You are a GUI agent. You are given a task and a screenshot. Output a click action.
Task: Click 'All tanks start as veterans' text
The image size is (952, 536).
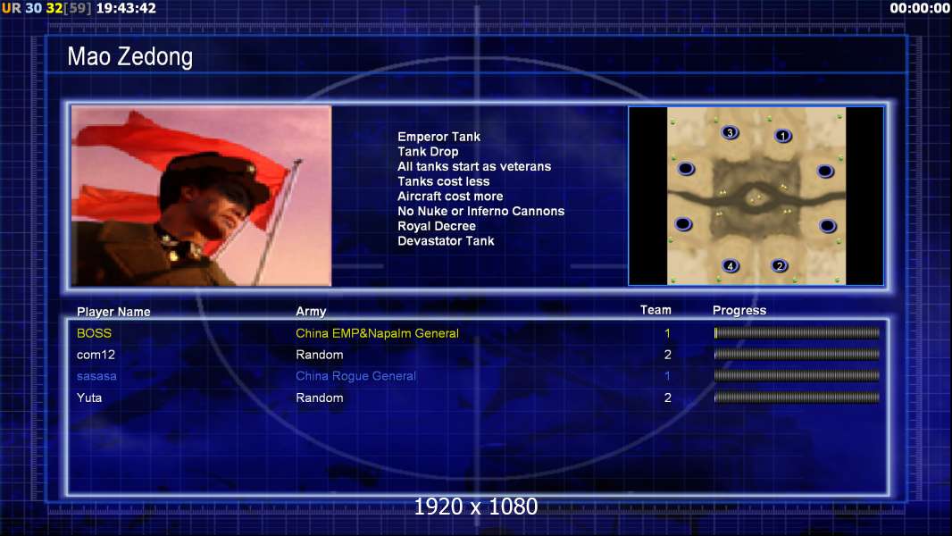pos(474,166)
